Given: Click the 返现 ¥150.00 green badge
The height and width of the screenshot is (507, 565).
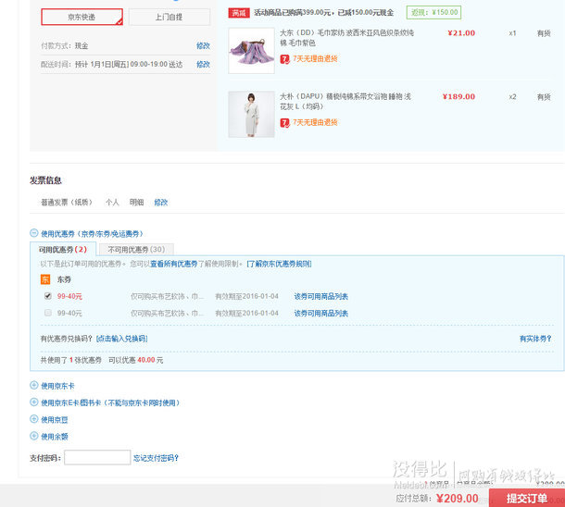Looking at the screenshot, I should click(433, 13).
